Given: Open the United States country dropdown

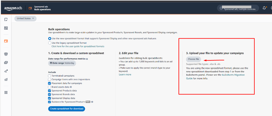Looking at the screenshot, I should click(25, 18).
